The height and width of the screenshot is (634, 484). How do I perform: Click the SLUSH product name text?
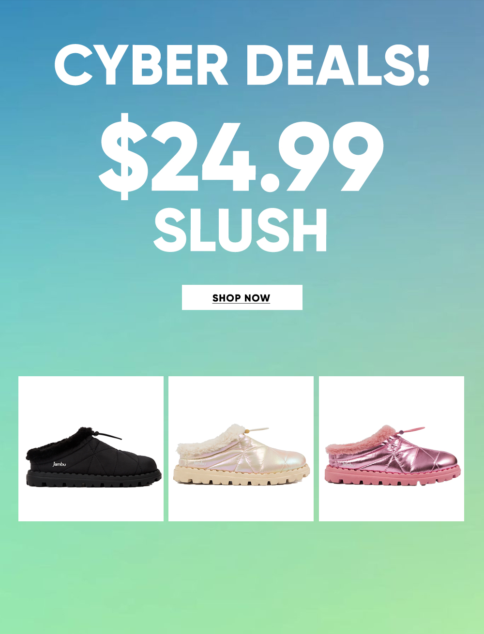pos(241,231)
